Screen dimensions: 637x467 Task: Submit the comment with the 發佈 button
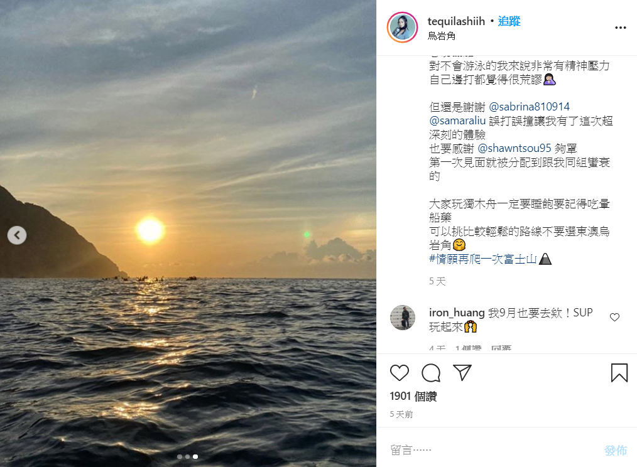click(616, 450)
